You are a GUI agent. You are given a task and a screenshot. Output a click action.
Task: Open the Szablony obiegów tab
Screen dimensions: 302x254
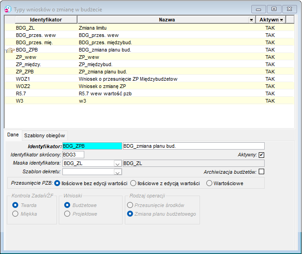(x=45, y=135)
